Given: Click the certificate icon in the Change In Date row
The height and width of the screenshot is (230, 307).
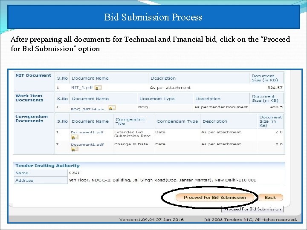Looking at the screenshot, I should pos(74,149).
